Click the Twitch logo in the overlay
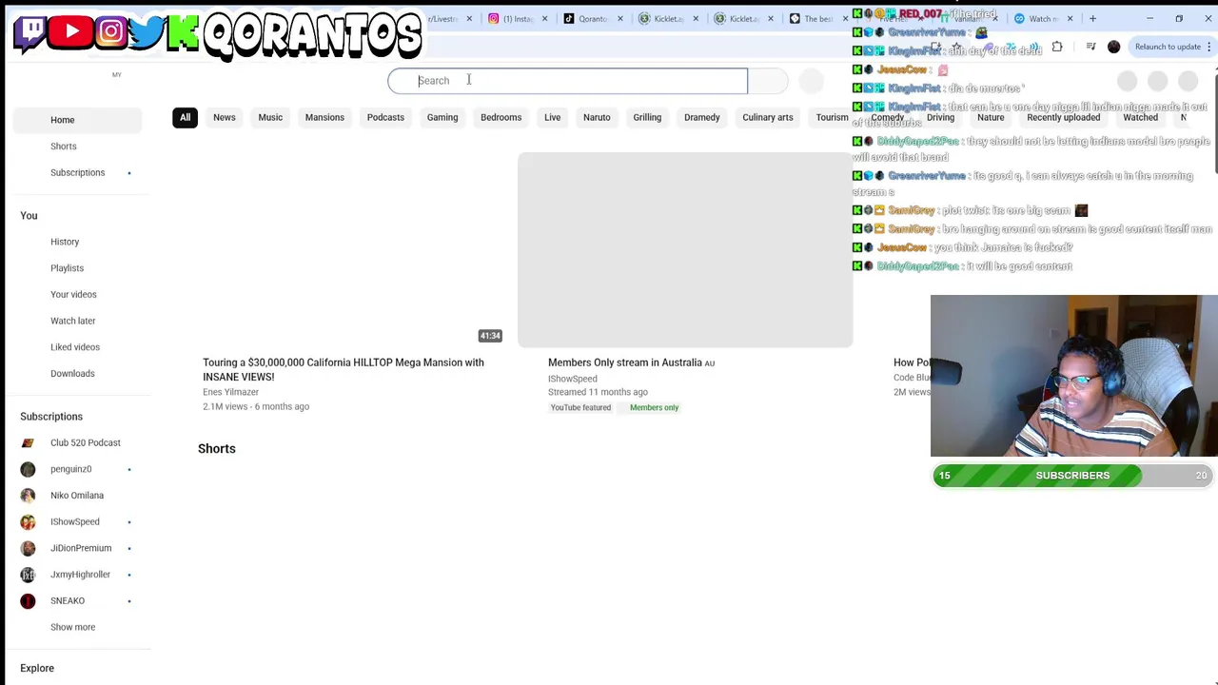The height and width of the screenshot is (685, 1218). (31, 32)
